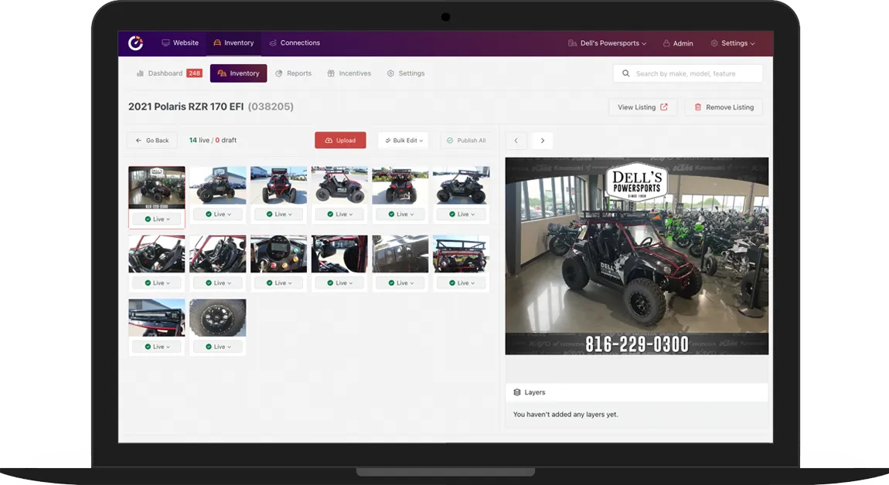Select the third thumbnail in first row

(278, 185)
